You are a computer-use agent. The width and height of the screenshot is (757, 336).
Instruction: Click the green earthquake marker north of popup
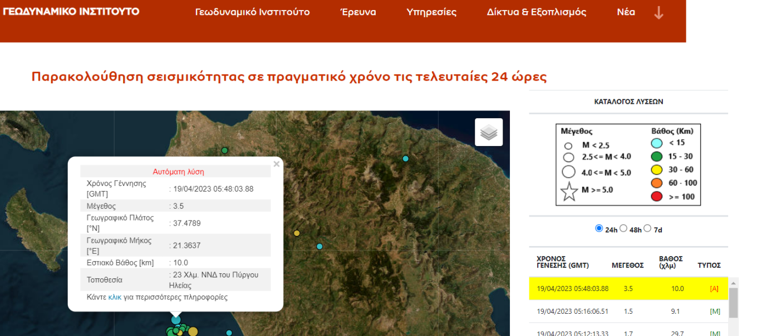pos(225,151)
